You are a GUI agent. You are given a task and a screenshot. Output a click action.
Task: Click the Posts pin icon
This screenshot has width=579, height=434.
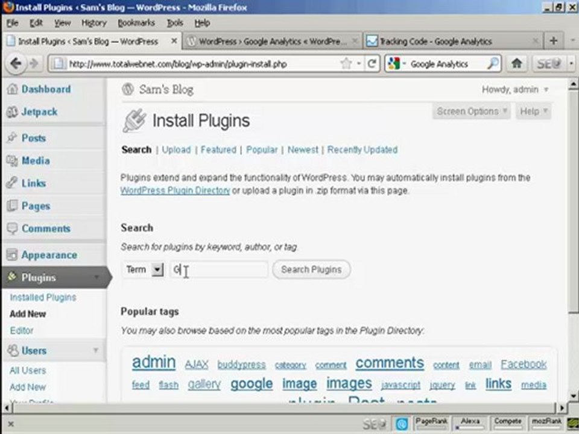[12, 137]
